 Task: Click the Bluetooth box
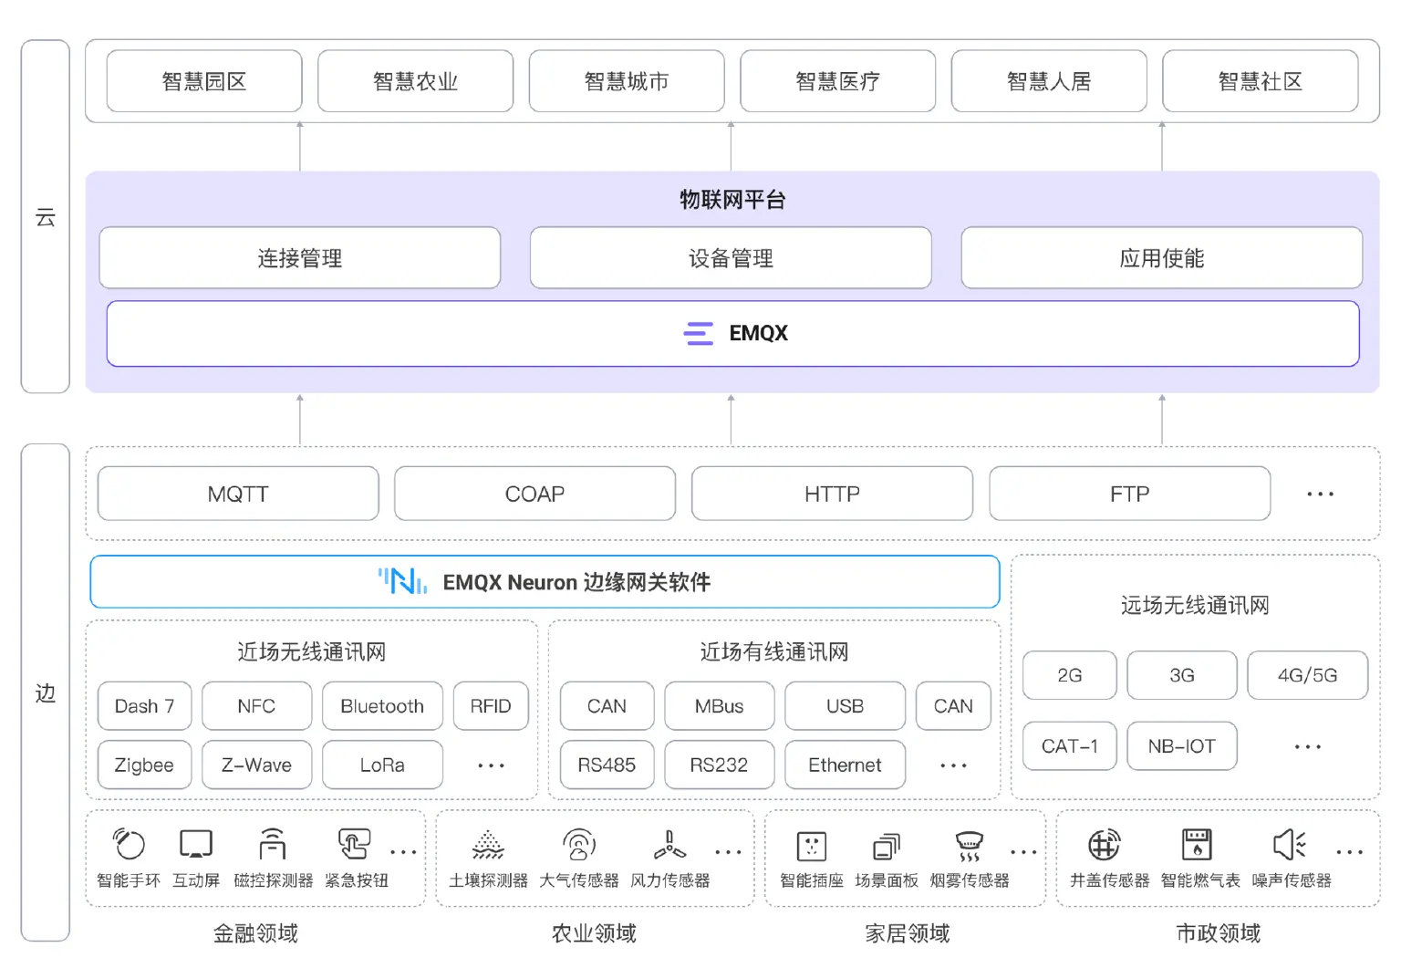click(x=382, y=706)
